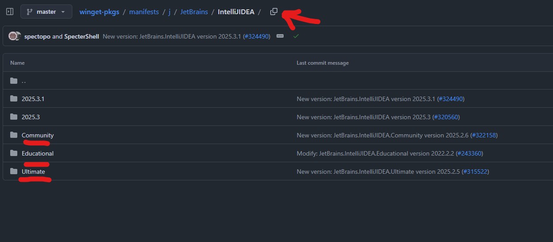
Task: Expand commit details with ellipsis button
Action: coord(280,36)
